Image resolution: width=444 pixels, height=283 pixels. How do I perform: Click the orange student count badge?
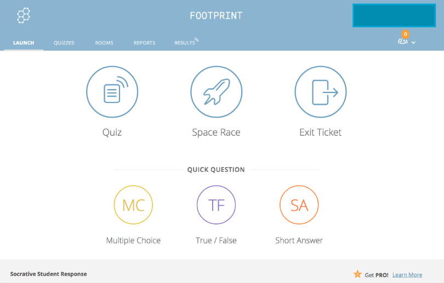pos(405,34)
